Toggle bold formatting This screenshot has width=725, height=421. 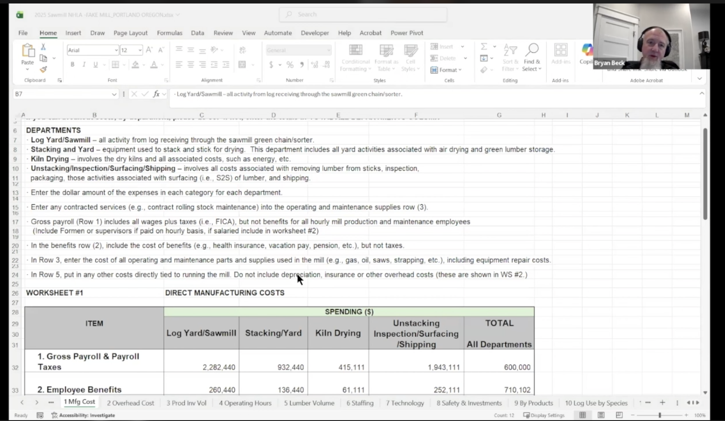pyautogui.click(x=72, y=65)
